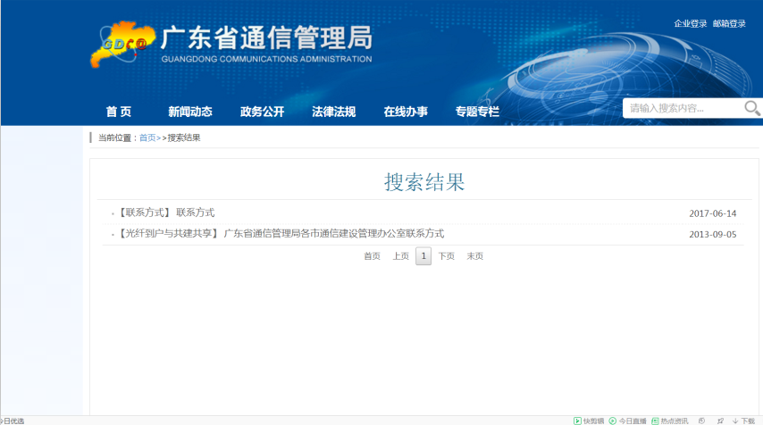The height and width of the screenshot is (425, 763).
Task: Click the 邮箱登录 link
Action: (x=729, y=24)
